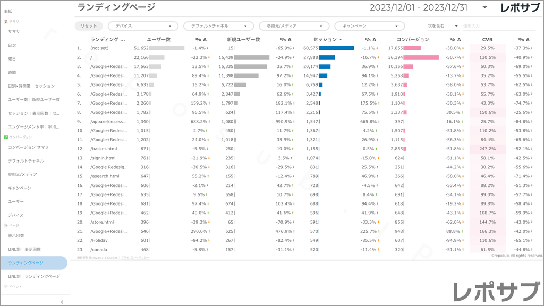Viewport: 544px width, 306px height.
Task: Open the date range picker dropdown
Action: click(x=484, y=7)
